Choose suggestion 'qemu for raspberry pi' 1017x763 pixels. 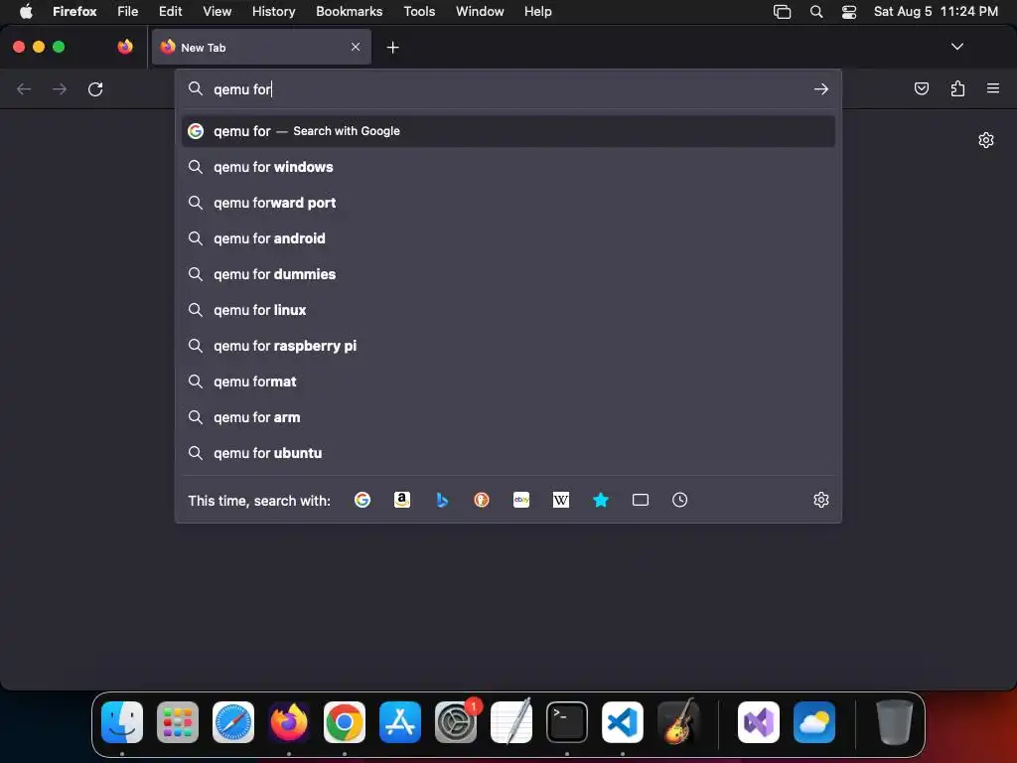[508, 345]
